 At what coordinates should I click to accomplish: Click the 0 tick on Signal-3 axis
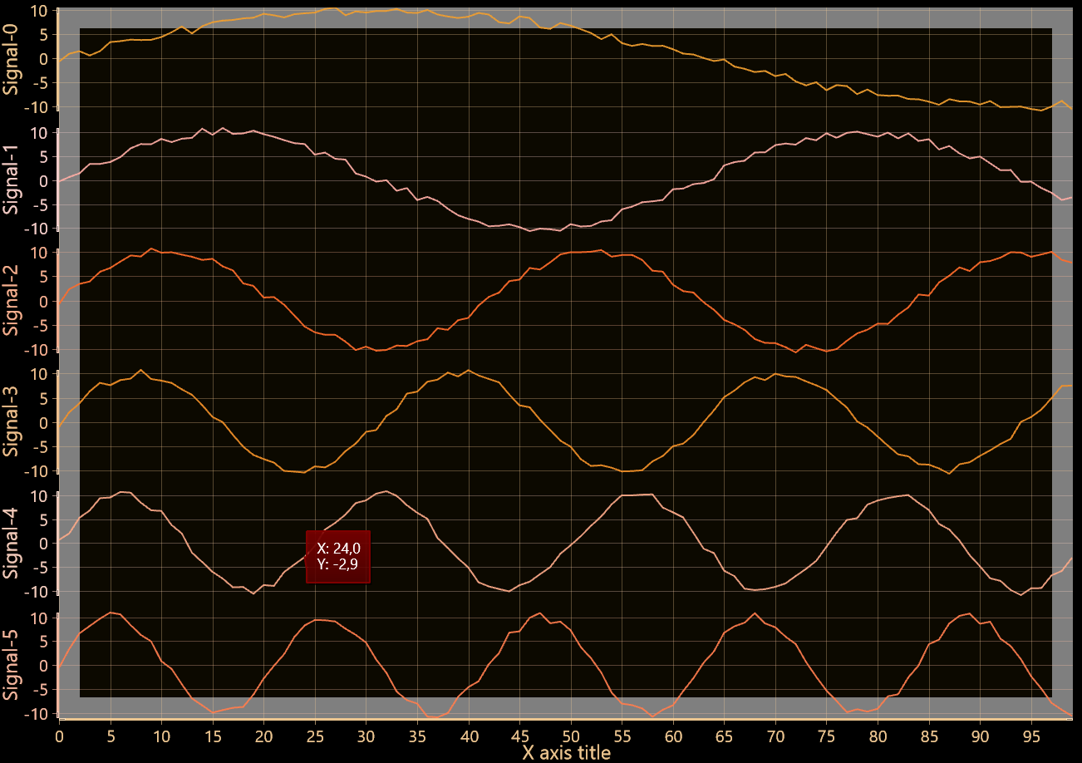pyautogui.click(x=42, y=422)
